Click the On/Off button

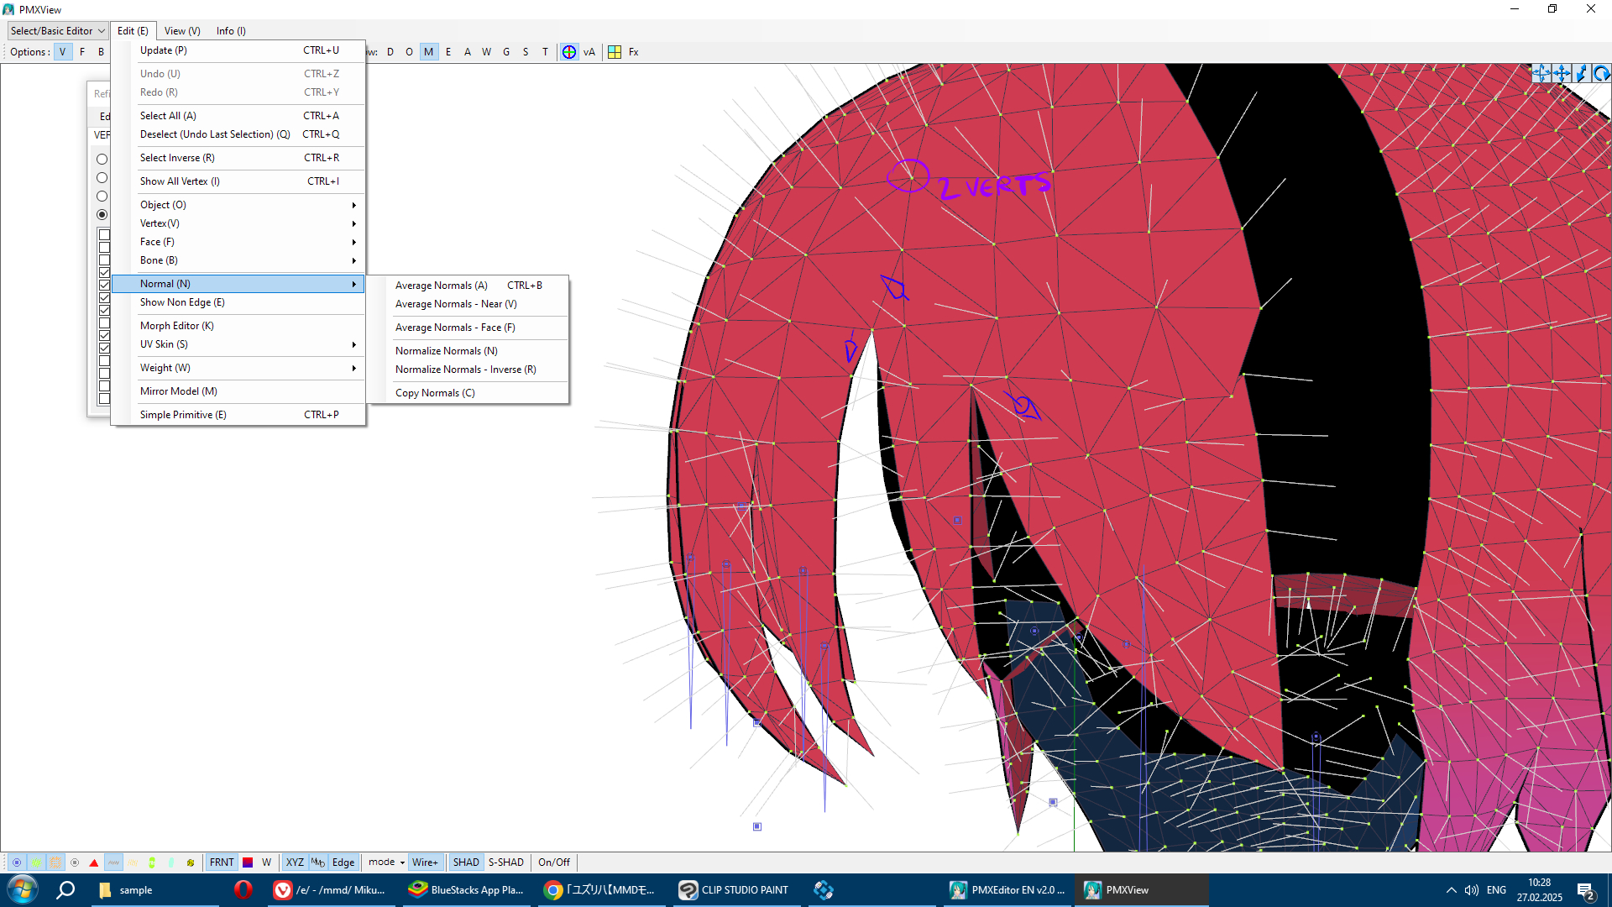[x=554, y=862]
